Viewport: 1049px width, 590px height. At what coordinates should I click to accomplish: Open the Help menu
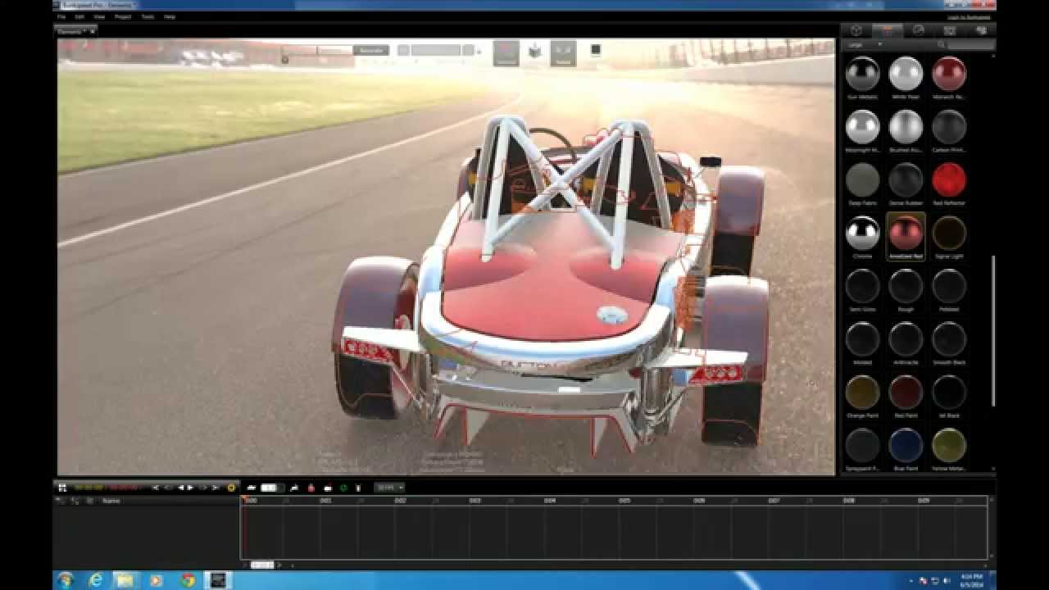(x=170, y=16)
